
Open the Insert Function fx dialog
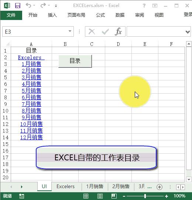[119, 31]
